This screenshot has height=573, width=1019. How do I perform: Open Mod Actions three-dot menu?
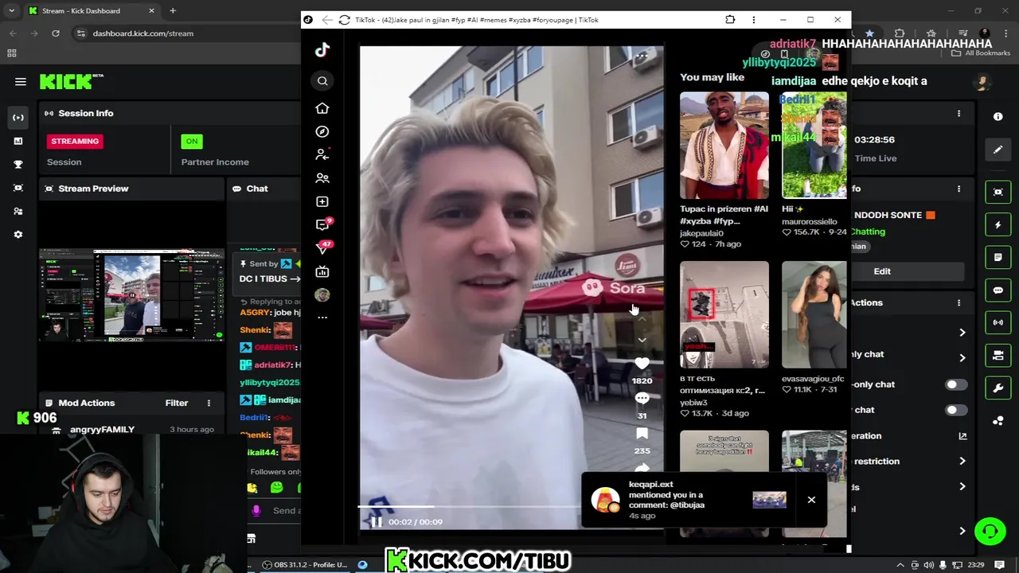coord(209,403)
